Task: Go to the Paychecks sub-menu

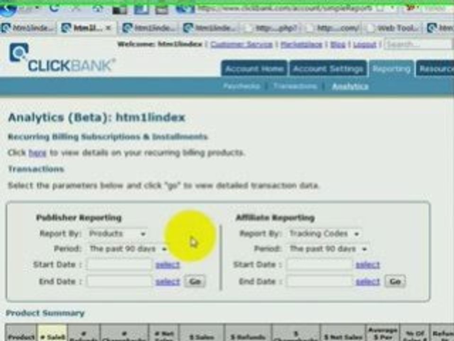Action: (x=241, y=86)
